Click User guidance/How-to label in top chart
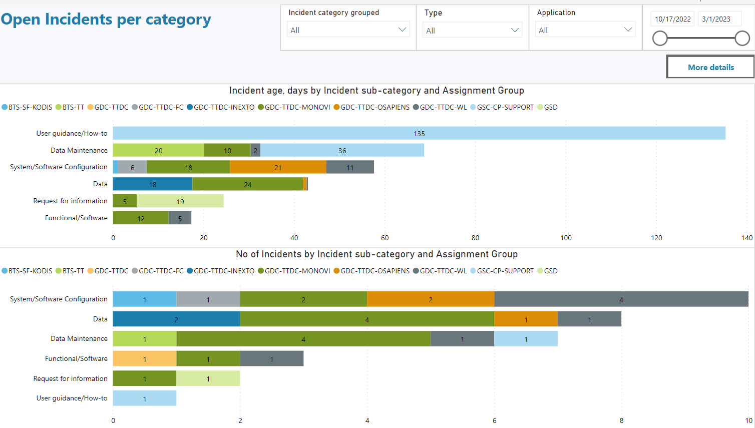The width and height of the screenshot is (755, 428). [x=72, y=133]
